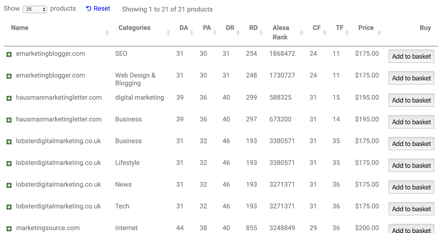Sort by Alexa Rank column
Image resolution: width=442 pixels, height=233 pixels.
point(281,32)
